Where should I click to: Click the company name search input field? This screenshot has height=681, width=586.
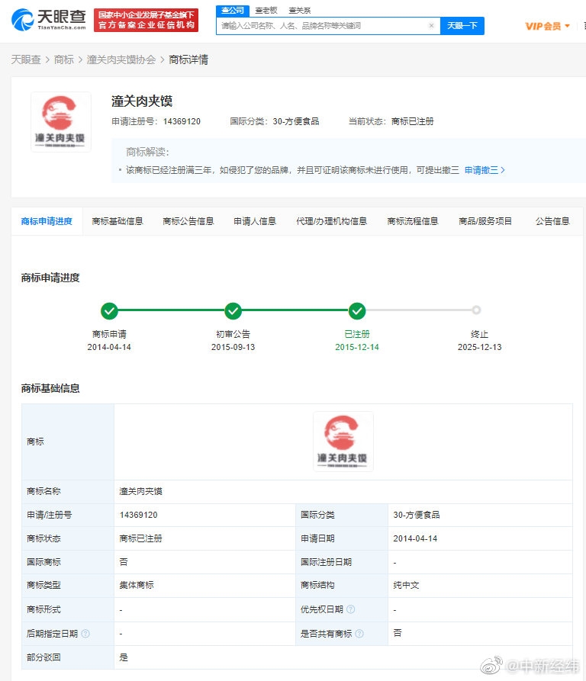pos(320,26)
